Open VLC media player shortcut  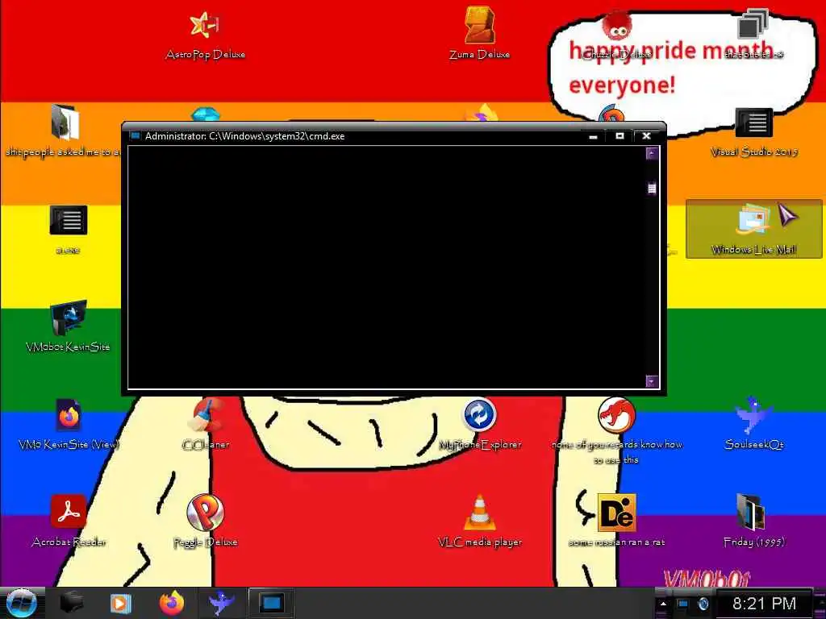479,521
